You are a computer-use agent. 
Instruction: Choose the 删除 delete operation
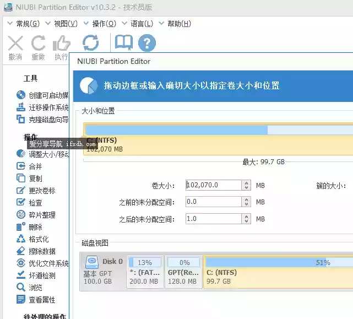29,227
